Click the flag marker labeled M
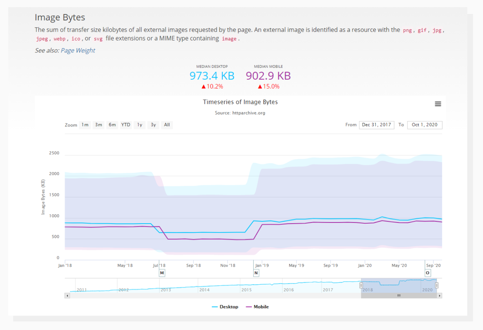Viewport: 483px width, 330px height. tap(162, 272)
